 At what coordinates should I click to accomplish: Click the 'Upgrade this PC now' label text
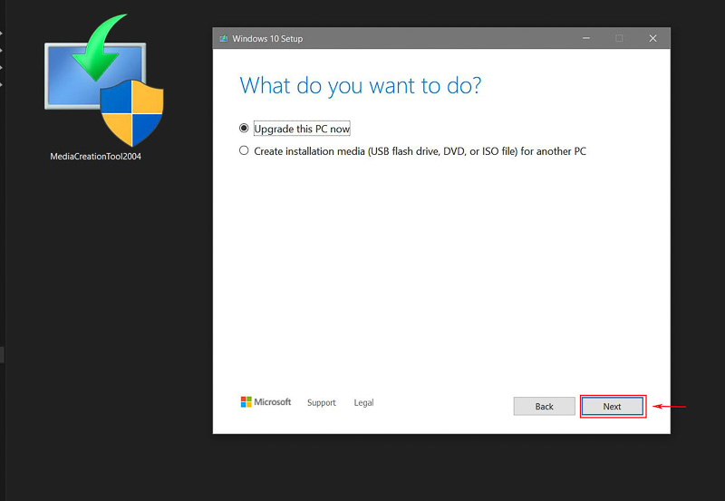point(302,129)
